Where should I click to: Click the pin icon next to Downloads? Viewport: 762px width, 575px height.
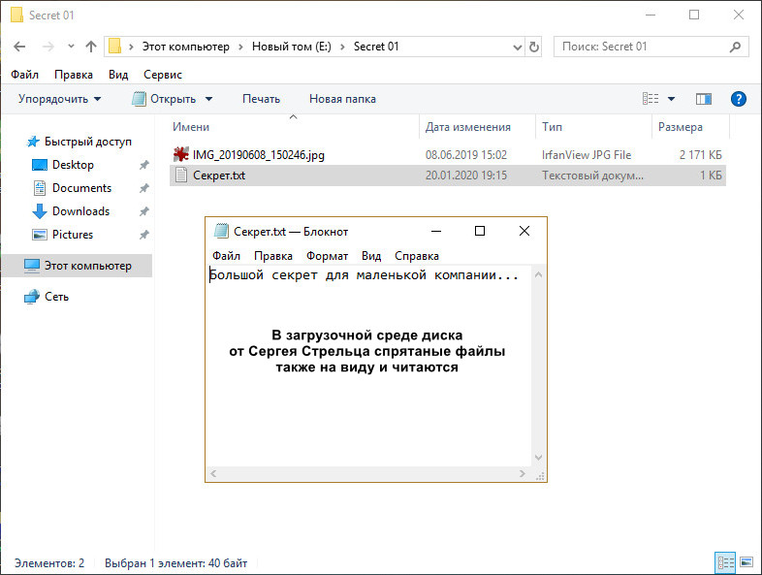(x=143, y=211)
